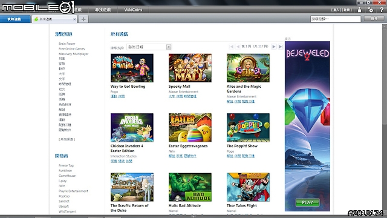The width and height of the screenshot is (387, 218).
Task: Jump to the last page of results
Action: 281,47
